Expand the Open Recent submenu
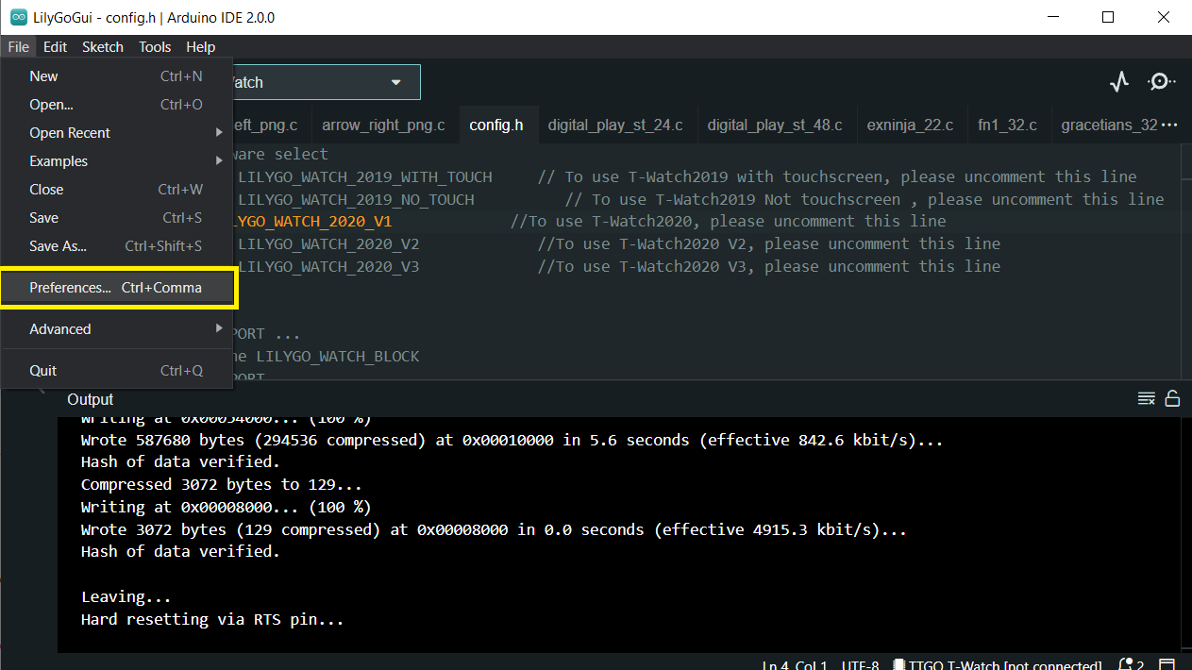 click(x=117, y=133)
